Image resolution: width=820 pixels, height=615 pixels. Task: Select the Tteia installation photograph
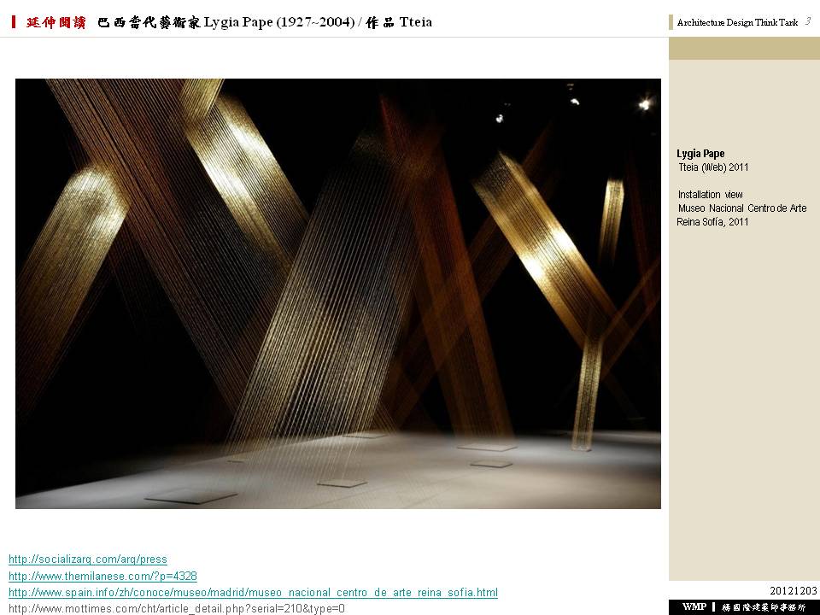(x=338, y=294)
